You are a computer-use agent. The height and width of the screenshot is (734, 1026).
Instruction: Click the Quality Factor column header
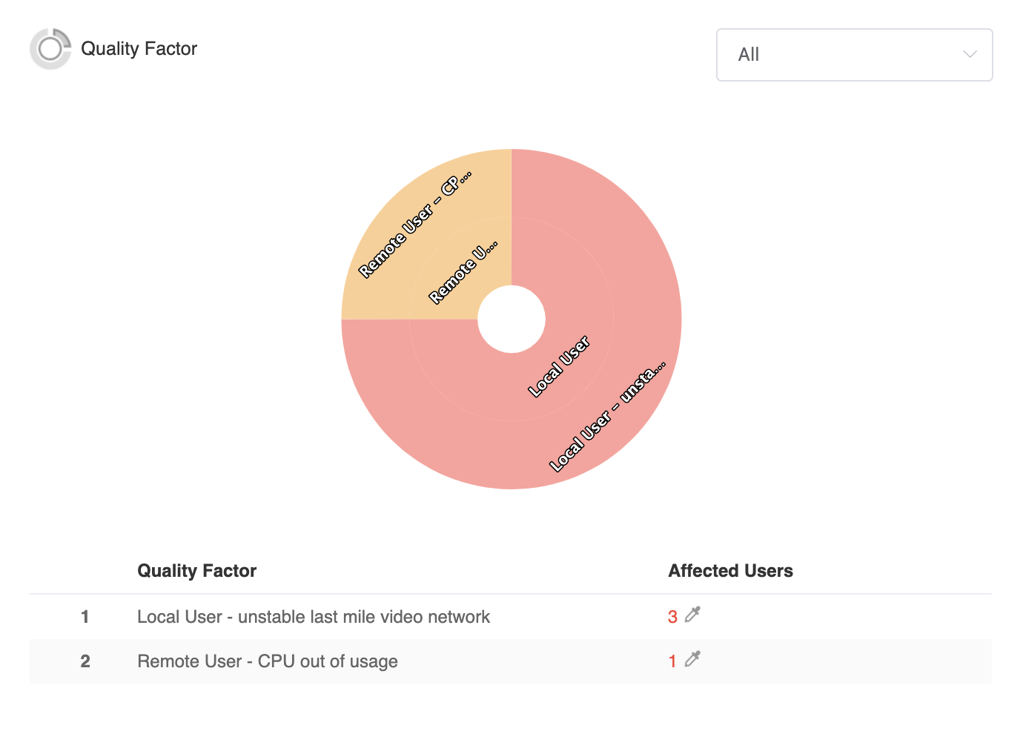pyautogui.click(x=196, y=571)
